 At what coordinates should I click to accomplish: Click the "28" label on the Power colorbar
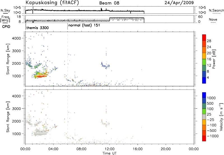point(209,41)
